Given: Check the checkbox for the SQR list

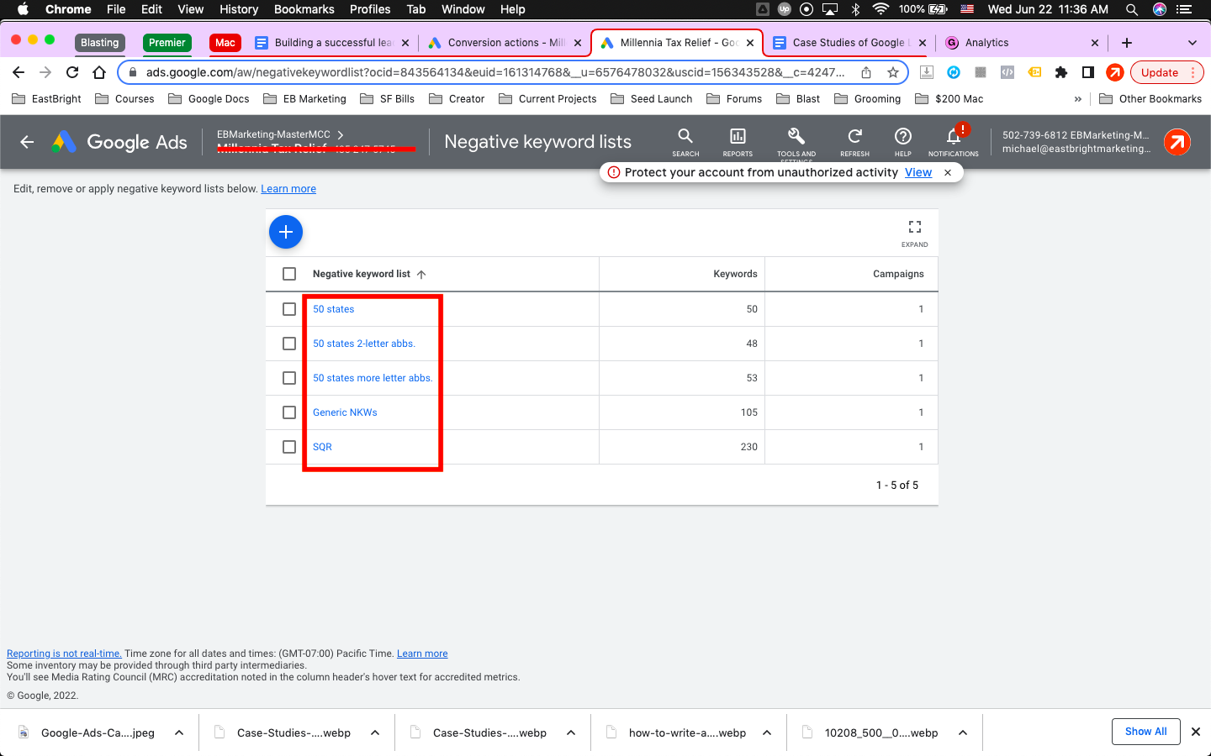Looking at the screenshot, I should pyautogui.click(x=289, y=446).
